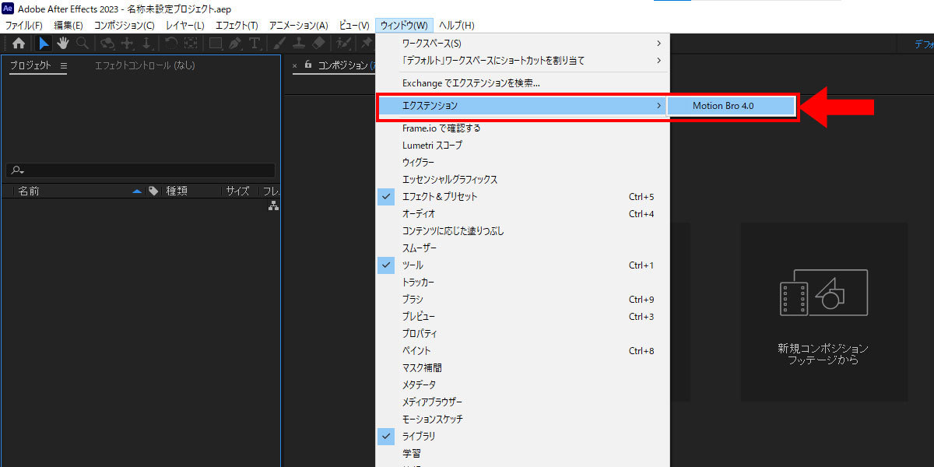Open the project flowchart view icon
The height and width of the screenshot is (467, 934).
[x=273, y=205]
